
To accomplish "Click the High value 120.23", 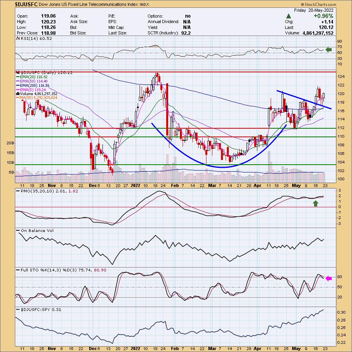I will point(48,22).
